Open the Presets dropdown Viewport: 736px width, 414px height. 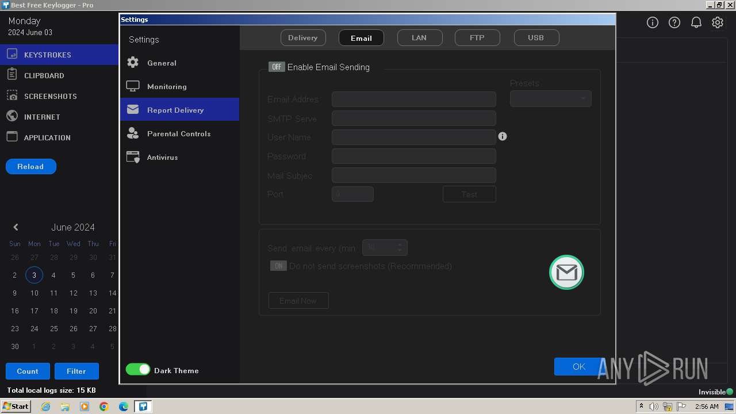tap(550, 98)
